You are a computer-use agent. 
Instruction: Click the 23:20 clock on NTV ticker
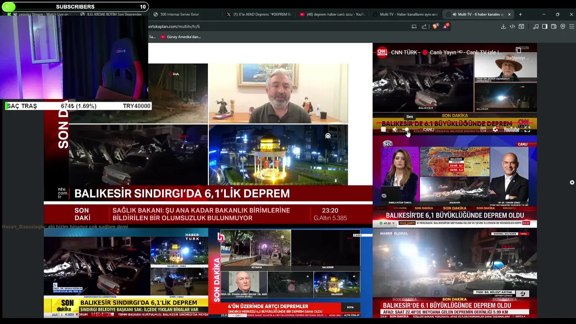330,211
